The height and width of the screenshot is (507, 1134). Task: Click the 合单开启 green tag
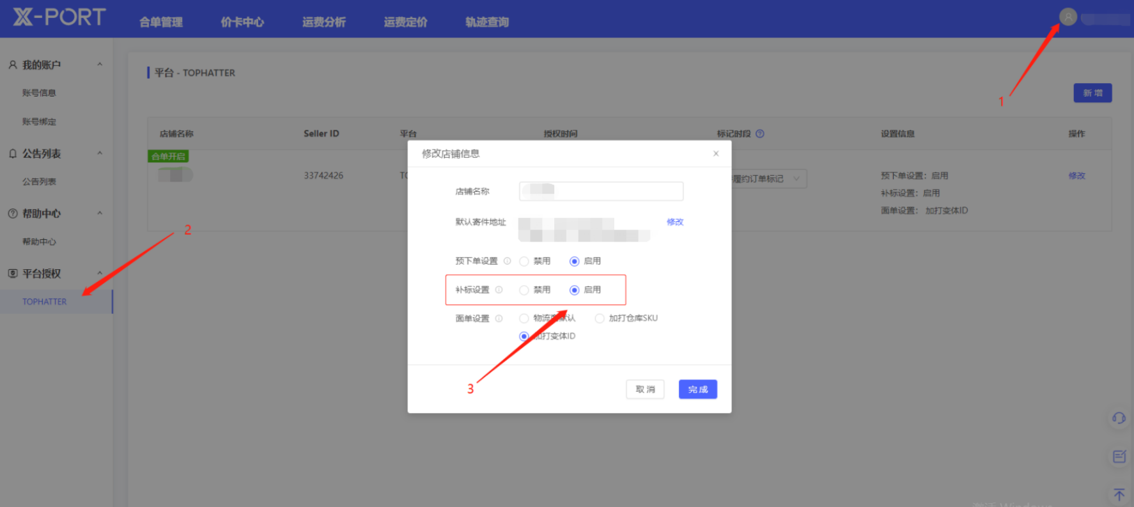click(168, 156)
